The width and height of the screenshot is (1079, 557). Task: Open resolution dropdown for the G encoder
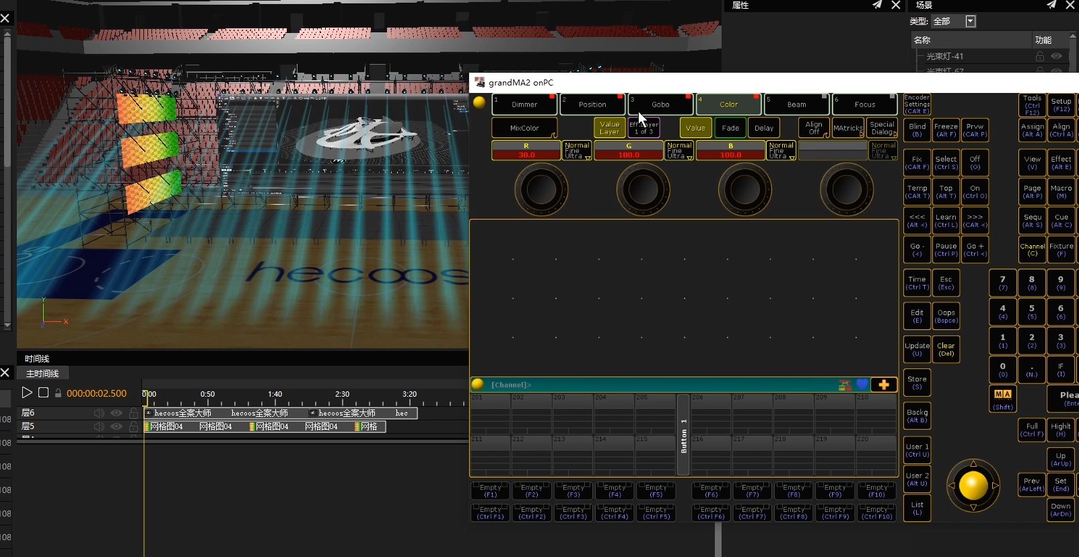679,150
